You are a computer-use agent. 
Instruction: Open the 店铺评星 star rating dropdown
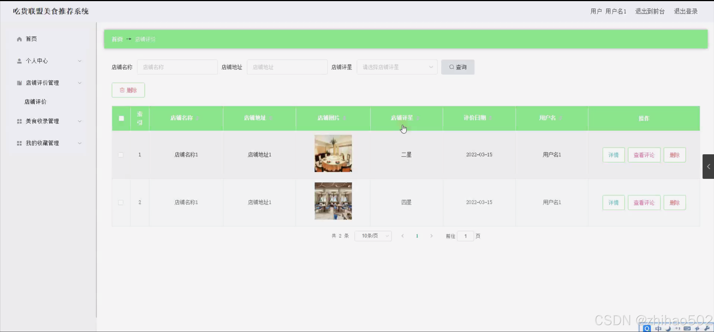pyautogui.click(x=397, y=67)
